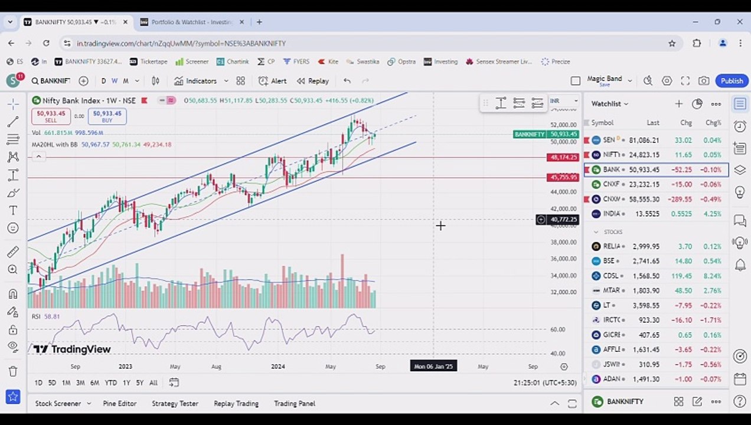Open the Watchlist name dropdown
Image resolution: width=751 pixels, height=425 pixels.
(610, 104)
